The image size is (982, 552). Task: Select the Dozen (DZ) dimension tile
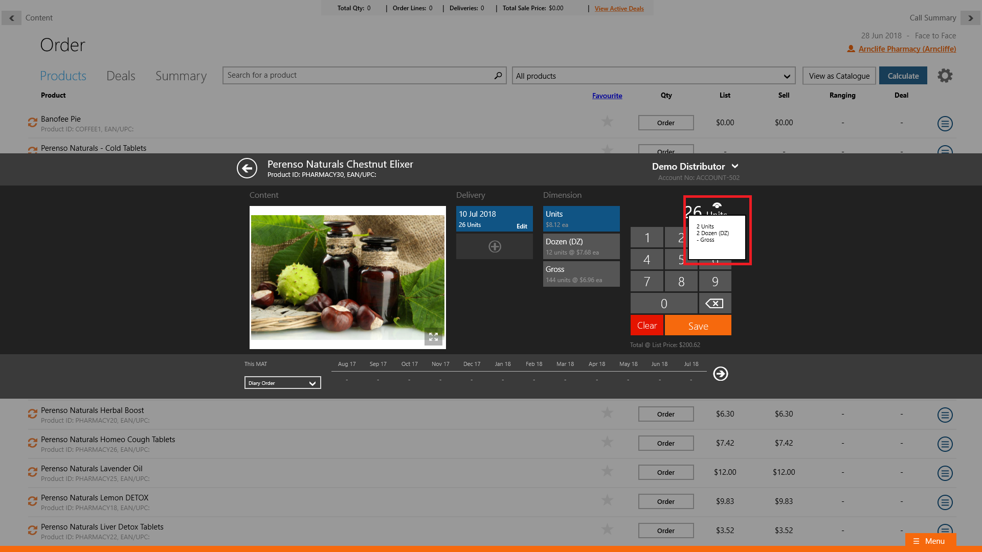(x=581, y=246)
